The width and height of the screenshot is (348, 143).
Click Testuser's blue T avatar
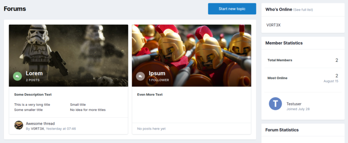click(x=275, y=104)
